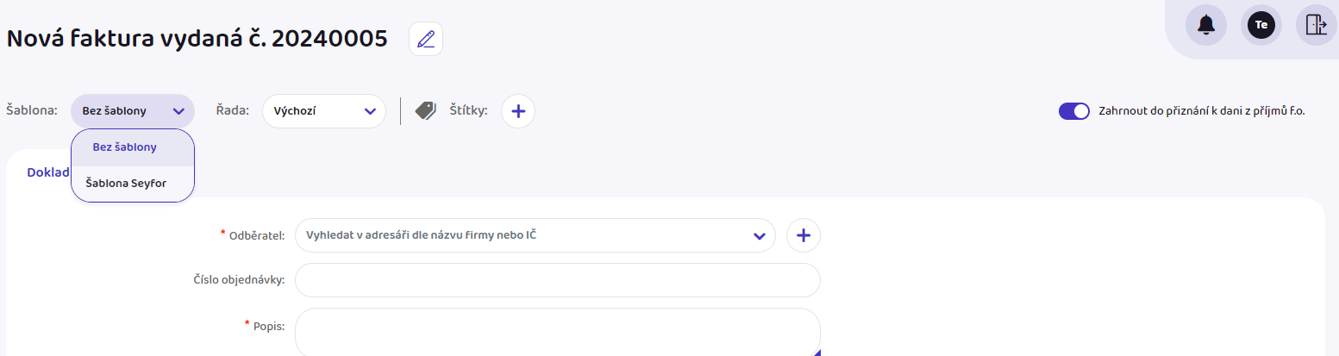1339x356 pixels.
Task: Click the Zahrnout do přiznání k dani label text
Action: pyautogui.click(x=1202, y=111)
